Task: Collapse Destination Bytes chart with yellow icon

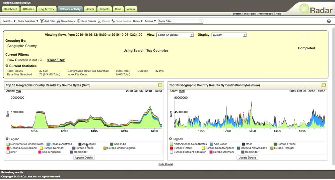Action: 323,85
